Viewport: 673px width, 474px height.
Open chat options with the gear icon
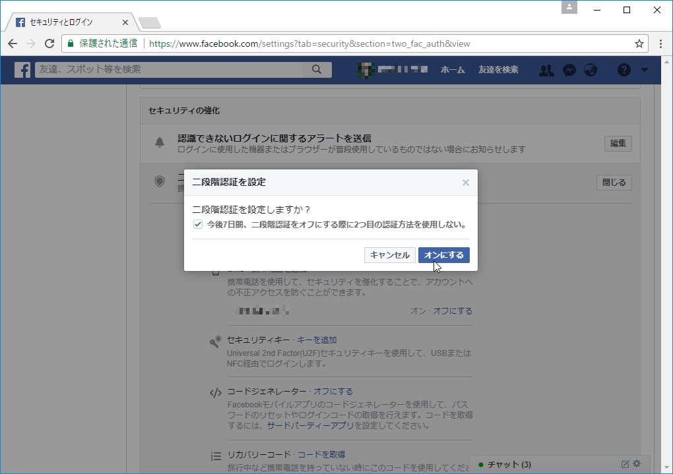636,464
